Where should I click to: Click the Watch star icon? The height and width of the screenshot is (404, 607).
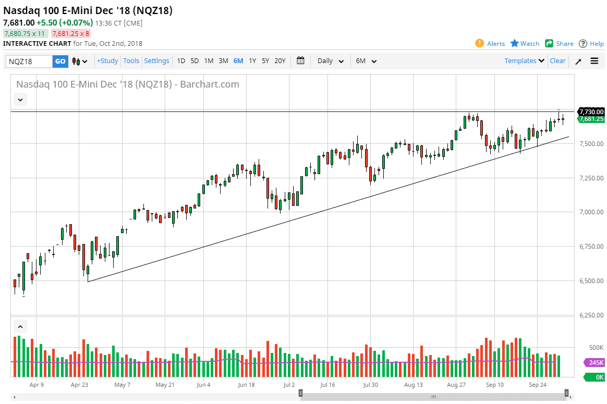pos(514,44)
